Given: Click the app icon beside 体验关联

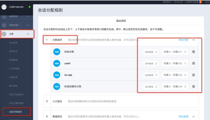Looking at the screenshot, I should pyautogui.click(x=57, y=51).
